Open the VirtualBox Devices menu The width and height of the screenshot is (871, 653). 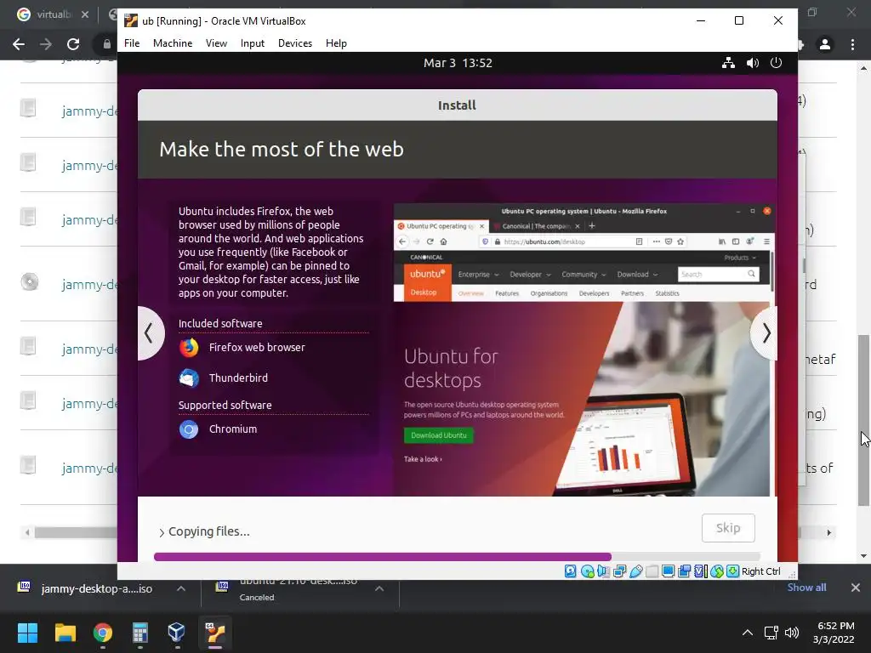coord(295,43)
